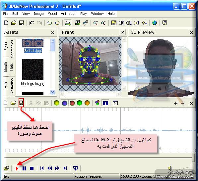Save the video using timeline floppy icon
The width and height of the screenshot is (198, 181).
[21, 103]
